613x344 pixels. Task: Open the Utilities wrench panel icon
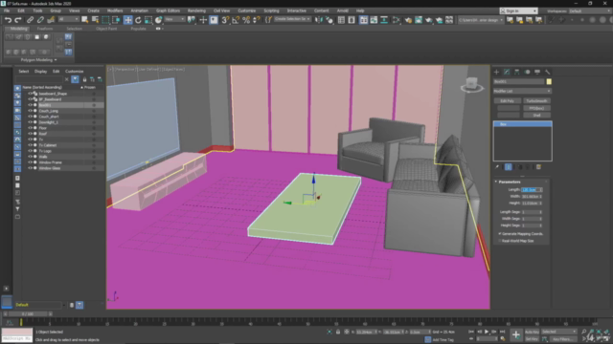click(x=547, y=72)
